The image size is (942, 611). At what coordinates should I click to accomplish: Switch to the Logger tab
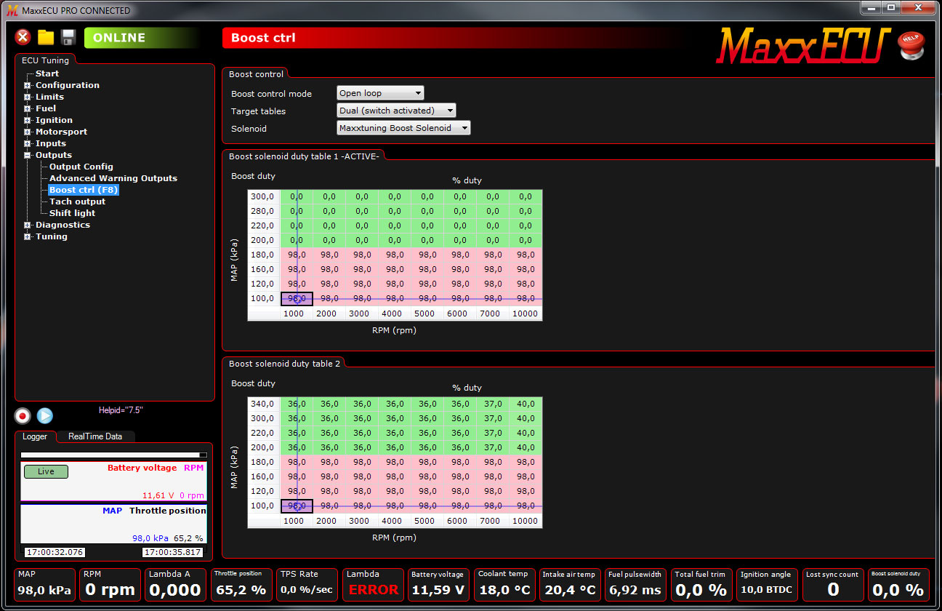(x=35, y=436)
